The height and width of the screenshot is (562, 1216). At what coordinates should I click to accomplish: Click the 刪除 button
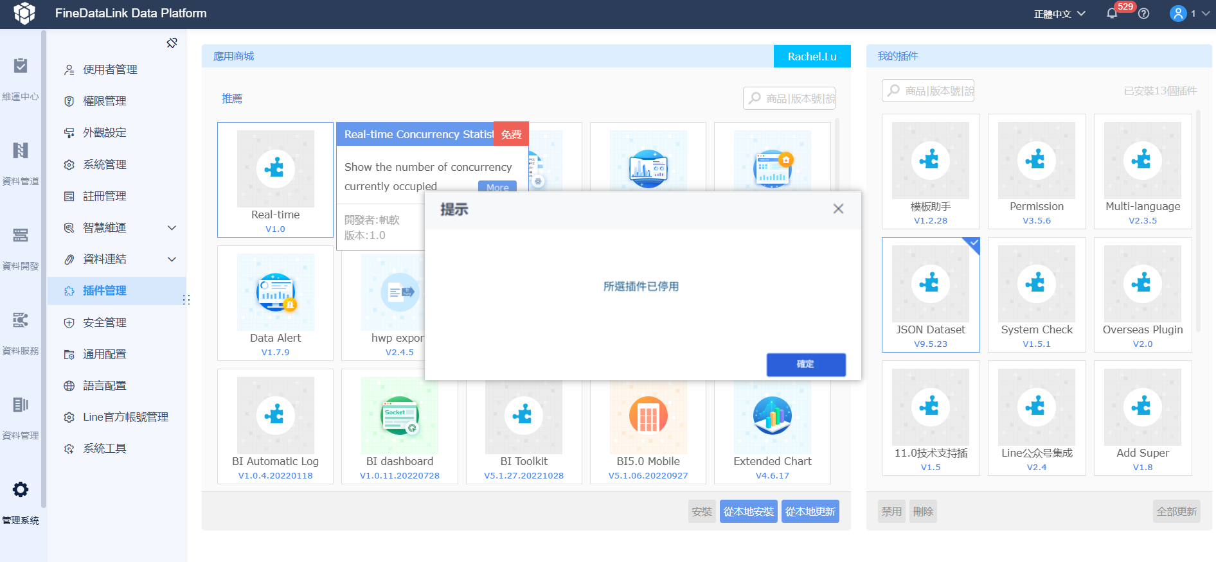[923, 511]
